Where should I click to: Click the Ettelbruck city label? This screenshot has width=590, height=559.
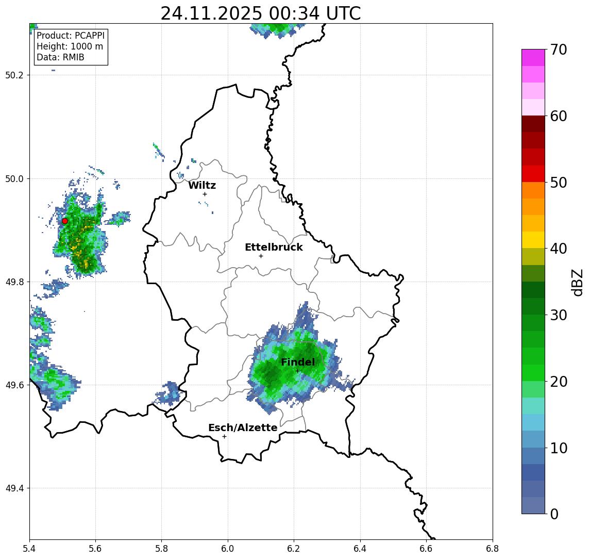274,247
